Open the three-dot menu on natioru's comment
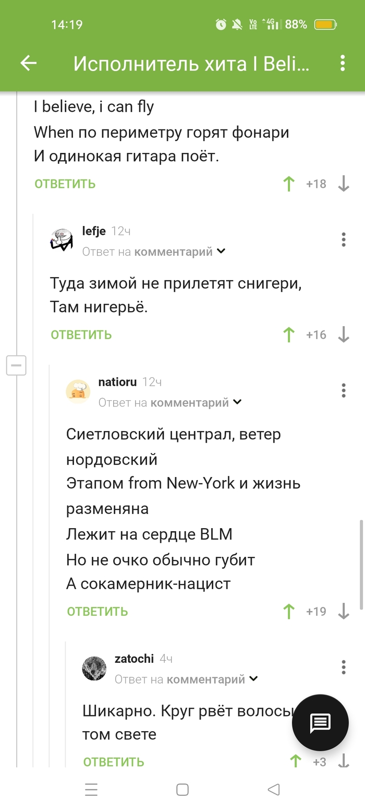The image size is (365, 812). click(x=344, y=390)
